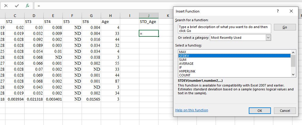
Task: Click the ST6 cell with value 0.016
Action: tap(91, 39)
